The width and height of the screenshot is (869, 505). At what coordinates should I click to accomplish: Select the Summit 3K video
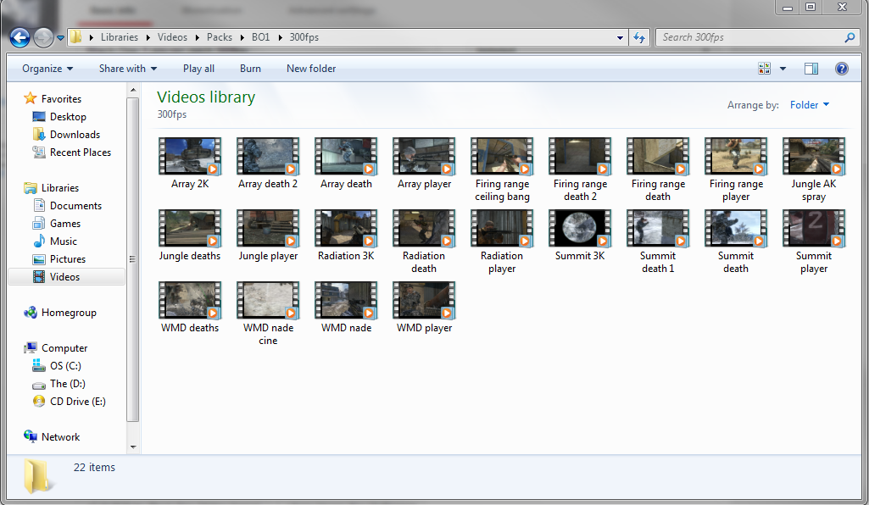point(580,236)
